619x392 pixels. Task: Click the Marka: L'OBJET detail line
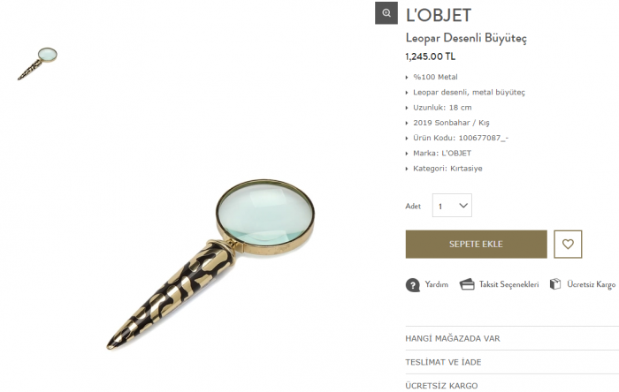[x=442, y=154]
